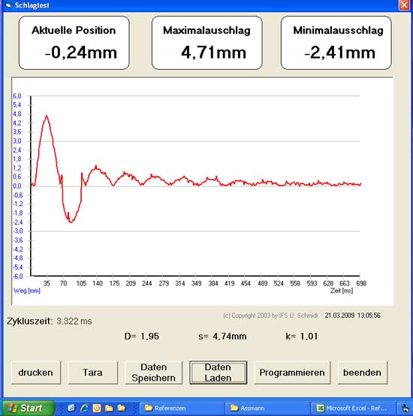Open the Programmieren dialog
The image size is (413, 416).
coord(292,373)
